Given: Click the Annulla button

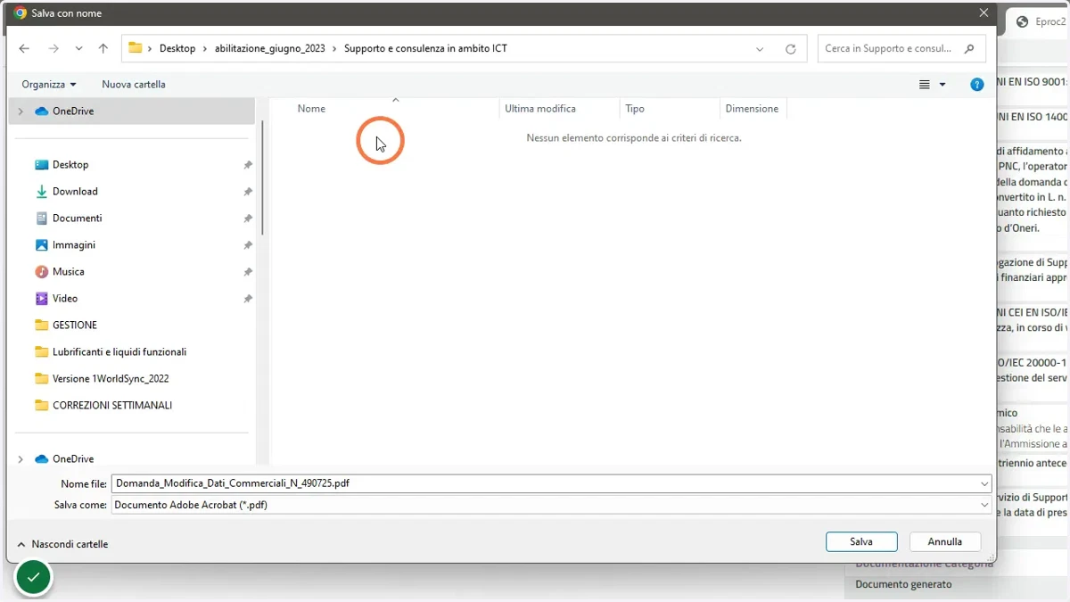Looking at the screenshot, I should click(945, 541).
